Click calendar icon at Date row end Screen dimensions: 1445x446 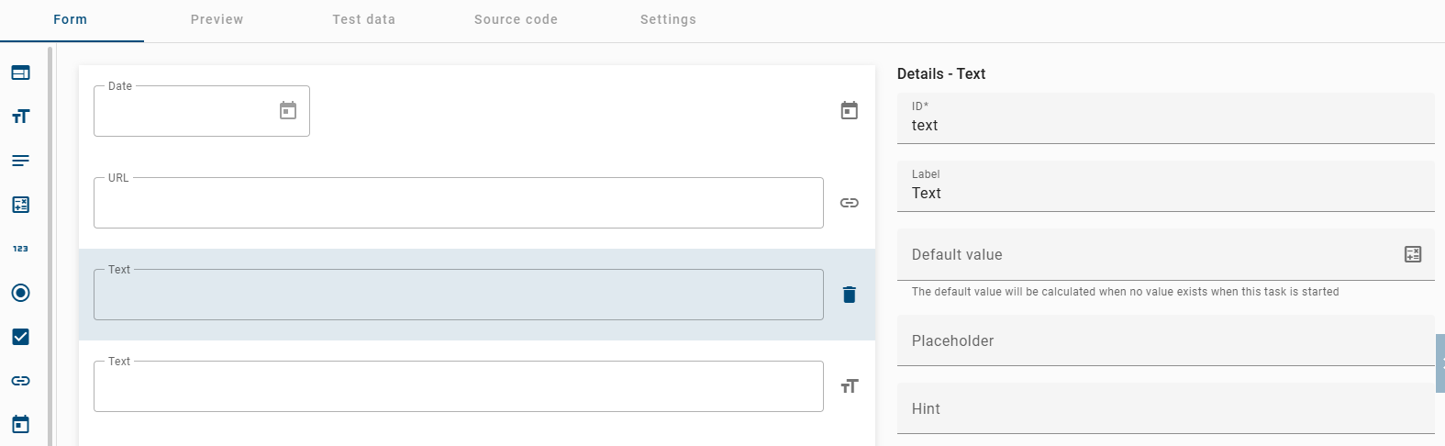tap(850, 111)
